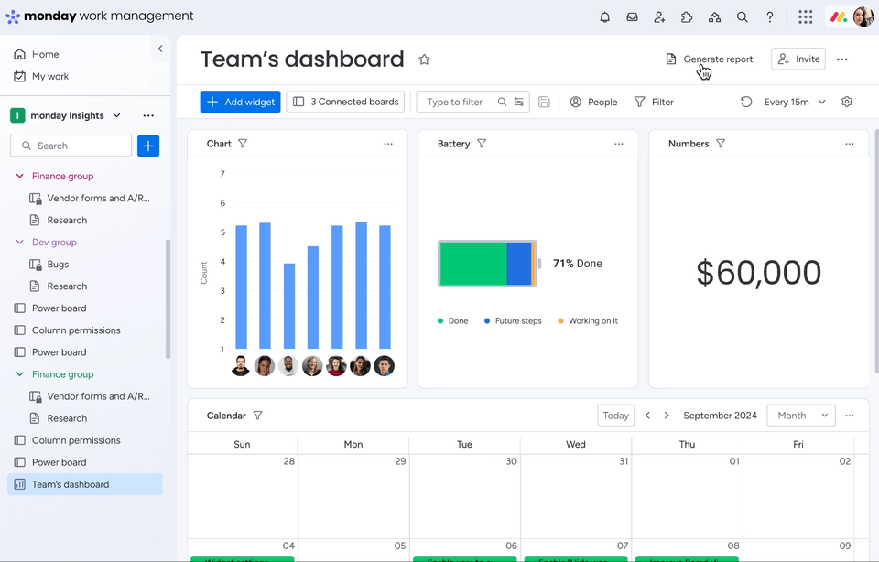Click the green Done segment of battery
879x562 pixels.
(473, 264)
